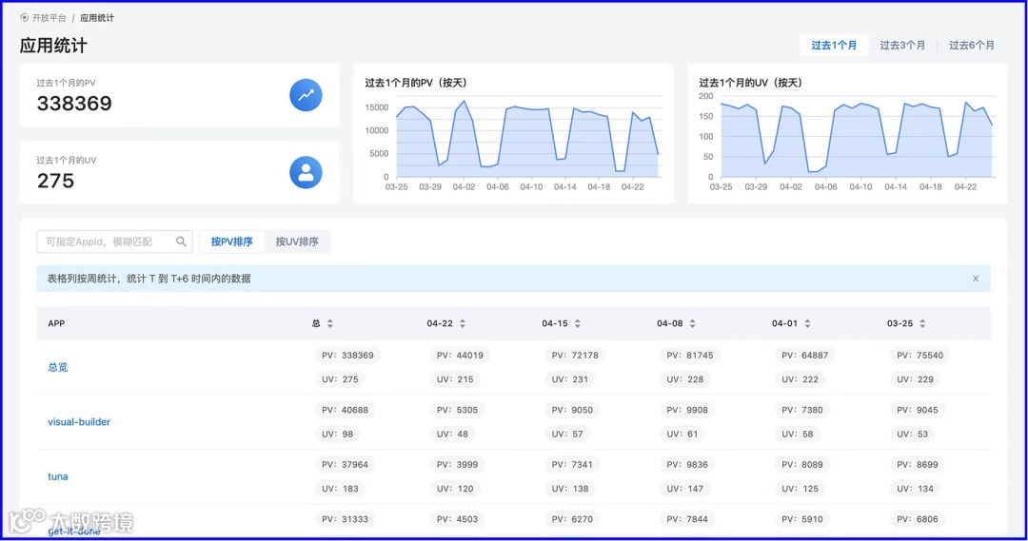This screenshot has width=1028, height=541.
Task: Click the breadcrumb platform icon
Action: coord(24,18)
